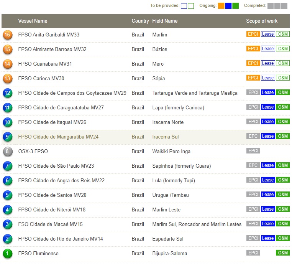Click the orange number 16 ball icon

7,35
